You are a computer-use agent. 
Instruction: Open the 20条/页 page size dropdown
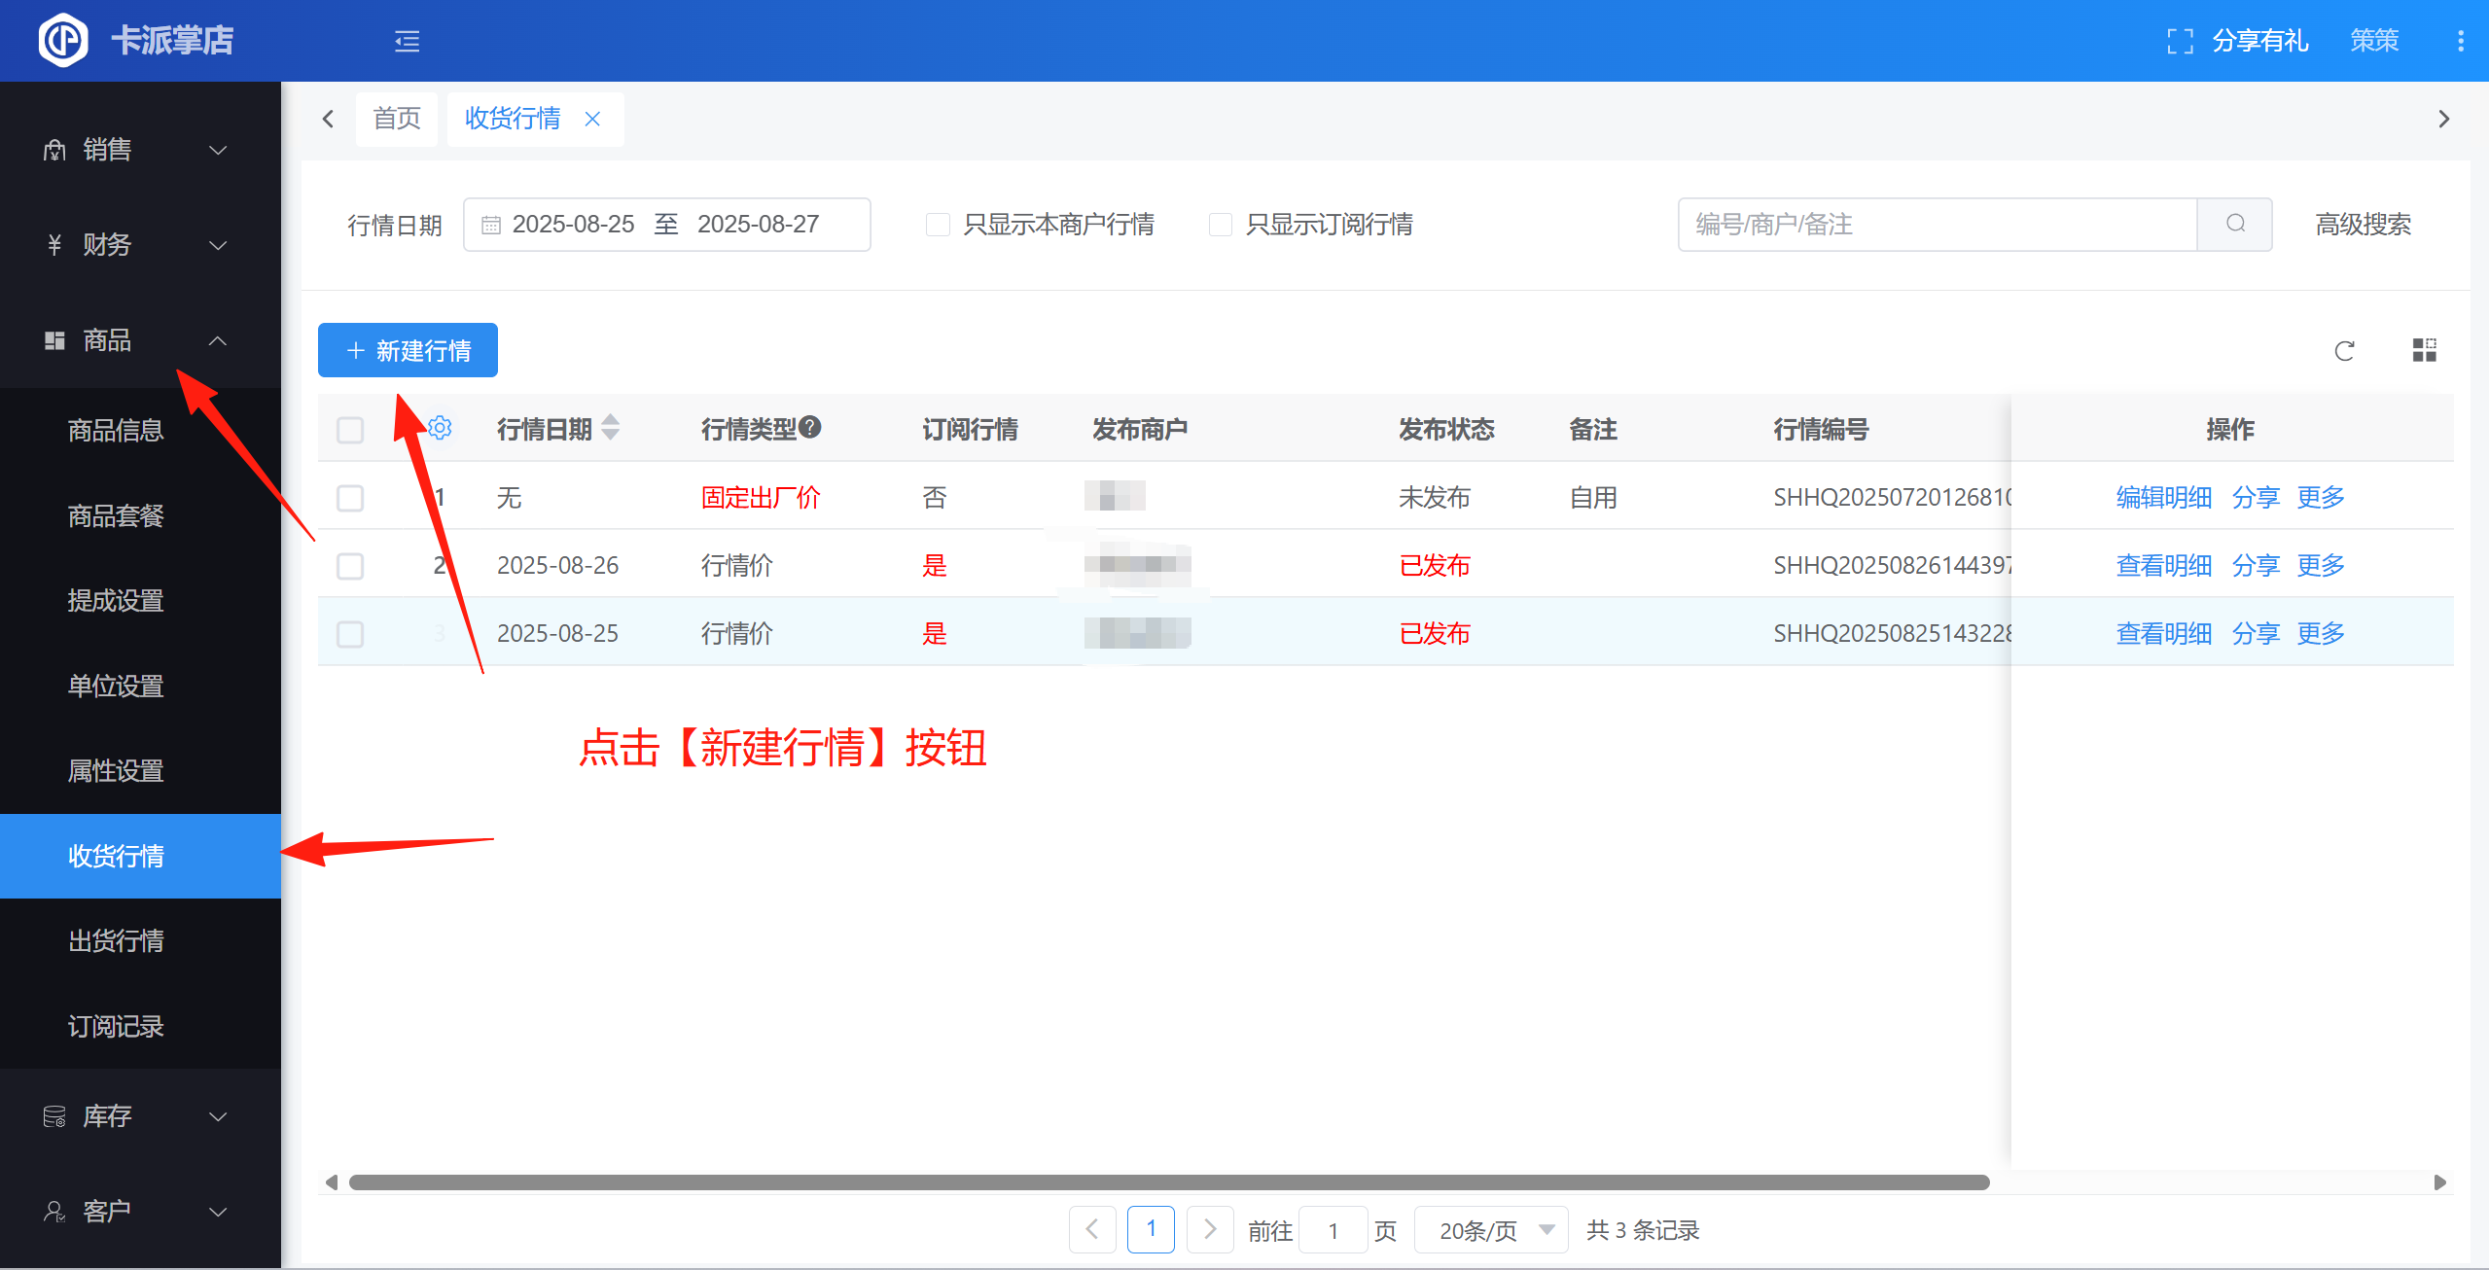(1491, 1230)
